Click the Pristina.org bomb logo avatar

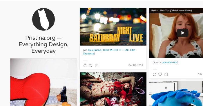[x=43, y=19]
